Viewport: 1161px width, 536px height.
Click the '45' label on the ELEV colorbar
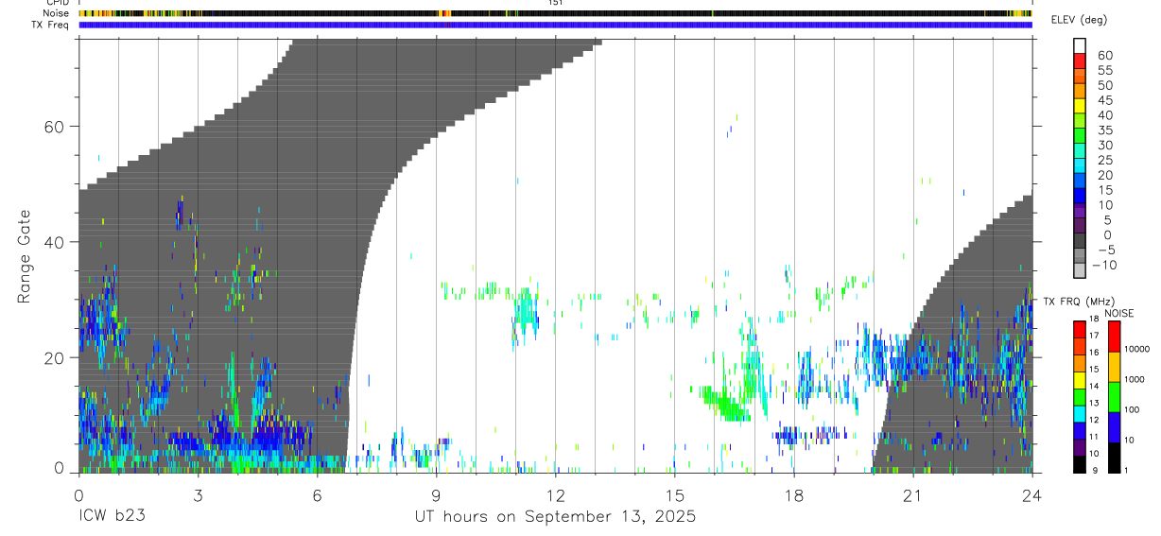tap(1104, 100)
